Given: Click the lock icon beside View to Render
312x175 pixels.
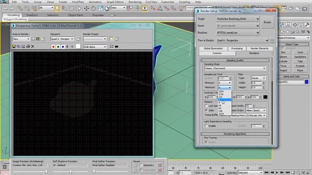Looking at the screenshot, I should point(272,40).
